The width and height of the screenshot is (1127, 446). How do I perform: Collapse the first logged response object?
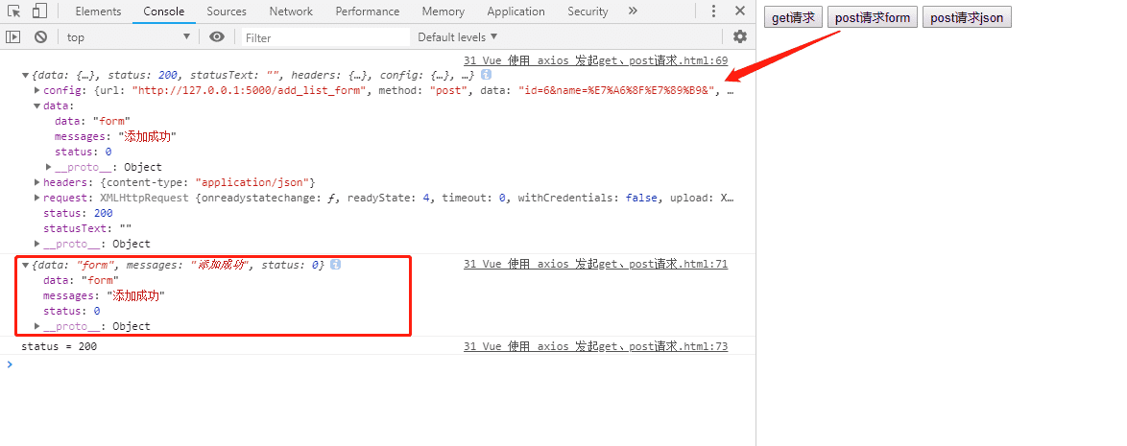26,76
